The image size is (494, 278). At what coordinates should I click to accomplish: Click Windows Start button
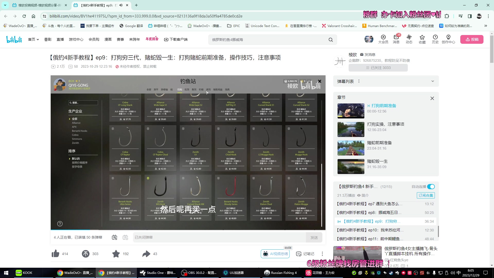click(x=6, y=273)
